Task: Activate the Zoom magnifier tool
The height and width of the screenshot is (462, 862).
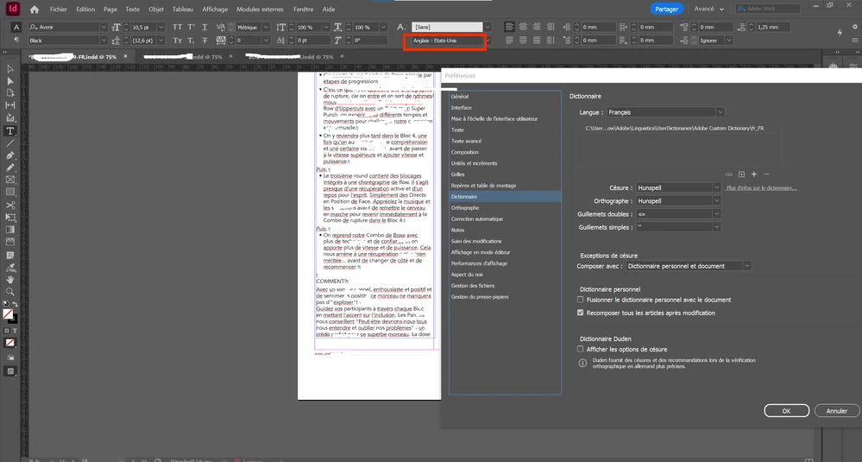Action: point(9,292)
